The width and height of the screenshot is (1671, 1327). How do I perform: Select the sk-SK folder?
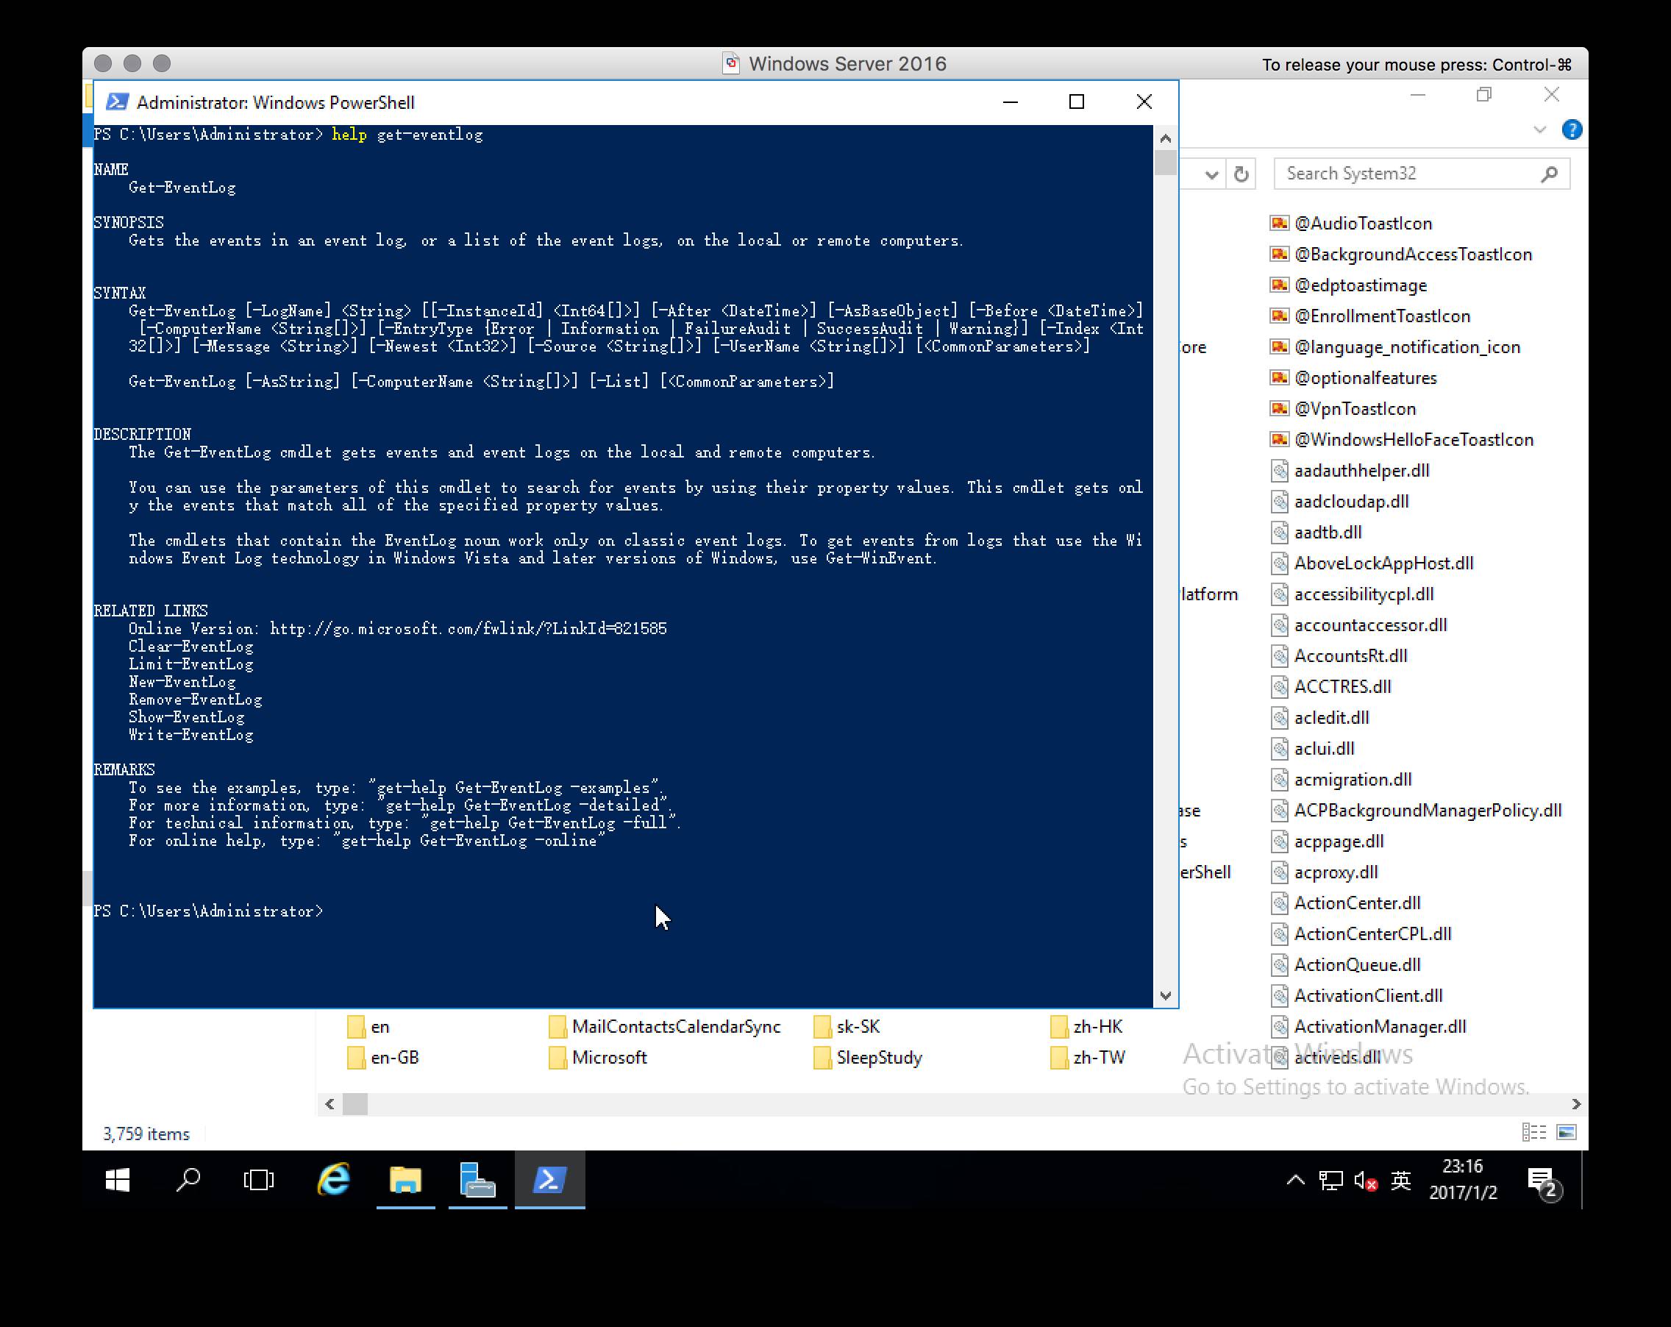click(x=847, y=1027)
